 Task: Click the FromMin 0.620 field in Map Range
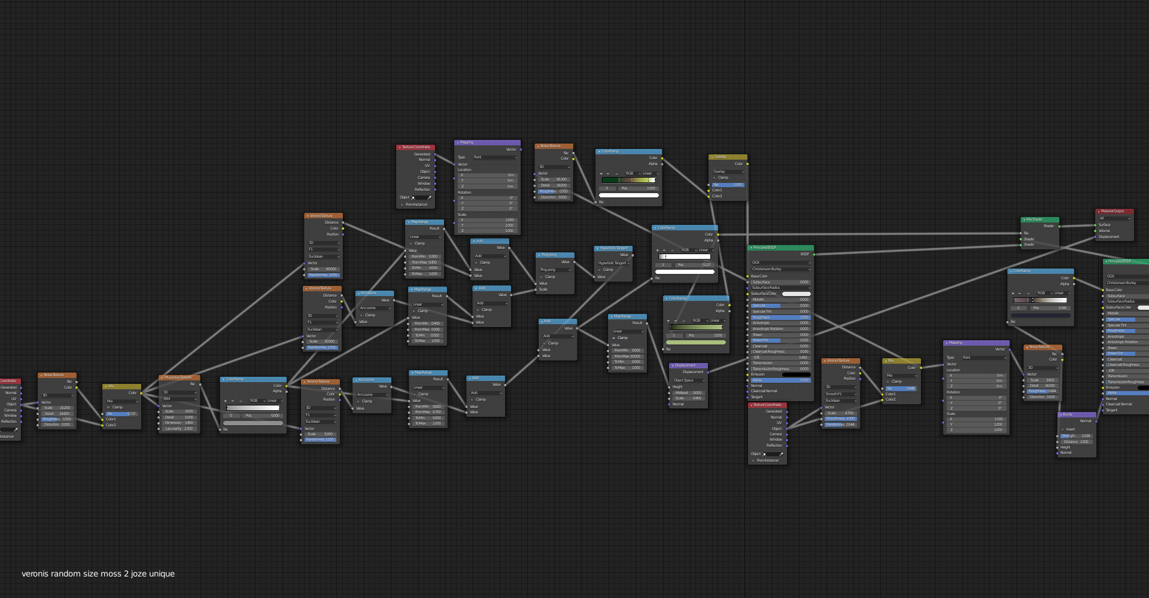pos(428,407)
